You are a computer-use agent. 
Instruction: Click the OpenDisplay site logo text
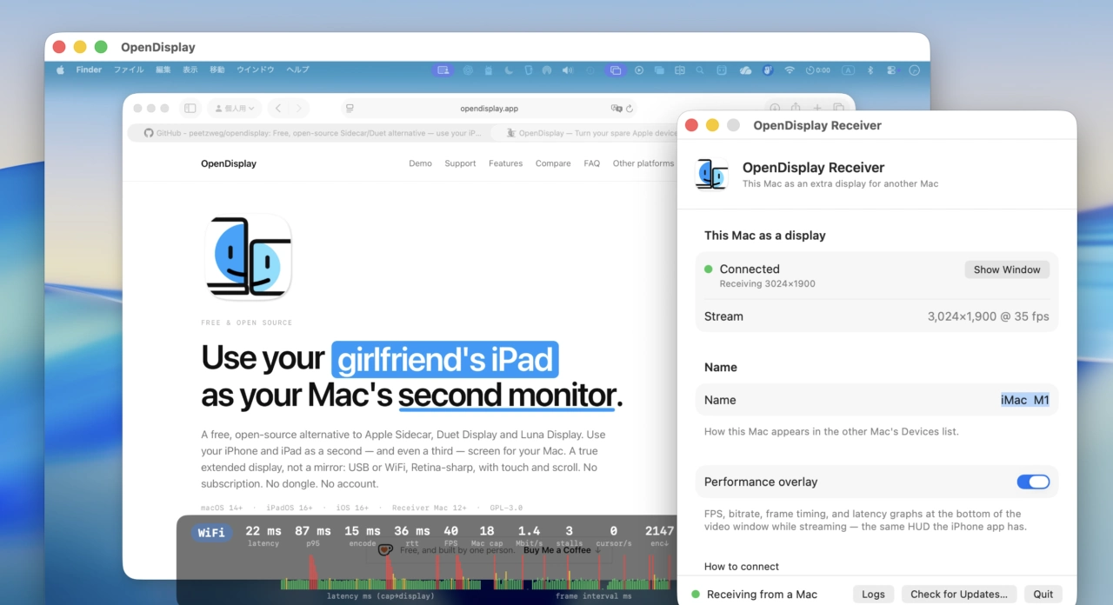[229, 163]
